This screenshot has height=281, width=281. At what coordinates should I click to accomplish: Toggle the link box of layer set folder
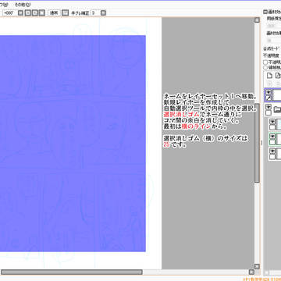pos(269,112)
